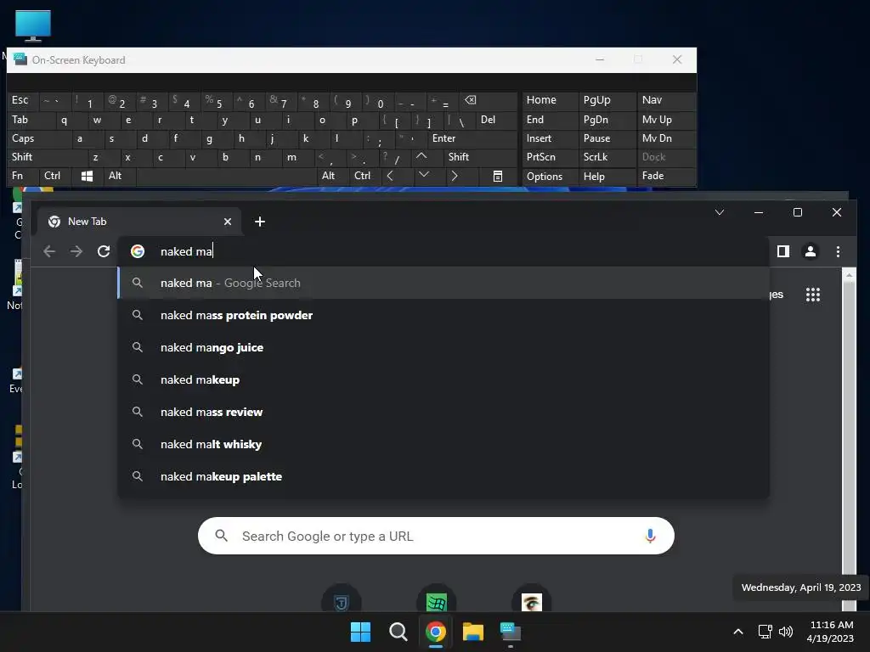Click Help key on On-Screen Keyboard
870x652 pixels.
click(x=607, y=177)
